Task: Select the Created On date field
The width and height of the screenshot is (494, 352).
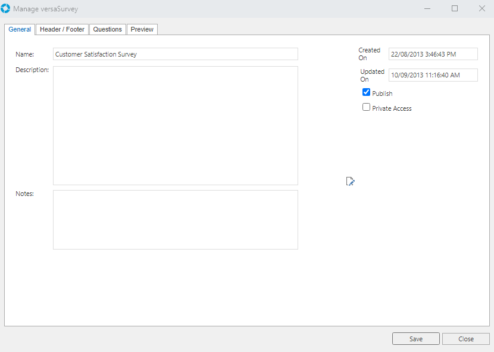Action: (433, 54)
